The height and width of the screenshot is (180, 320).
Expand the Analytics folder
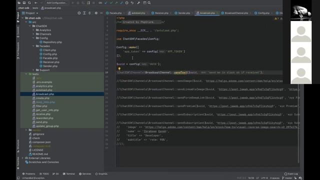point(33,30)
